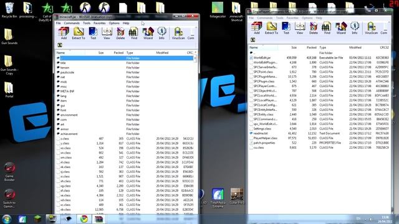Click Delete icon in SinglePlayerCommands window
The height and width of the screenshot is (224, 399).
[x=314, y=28]
